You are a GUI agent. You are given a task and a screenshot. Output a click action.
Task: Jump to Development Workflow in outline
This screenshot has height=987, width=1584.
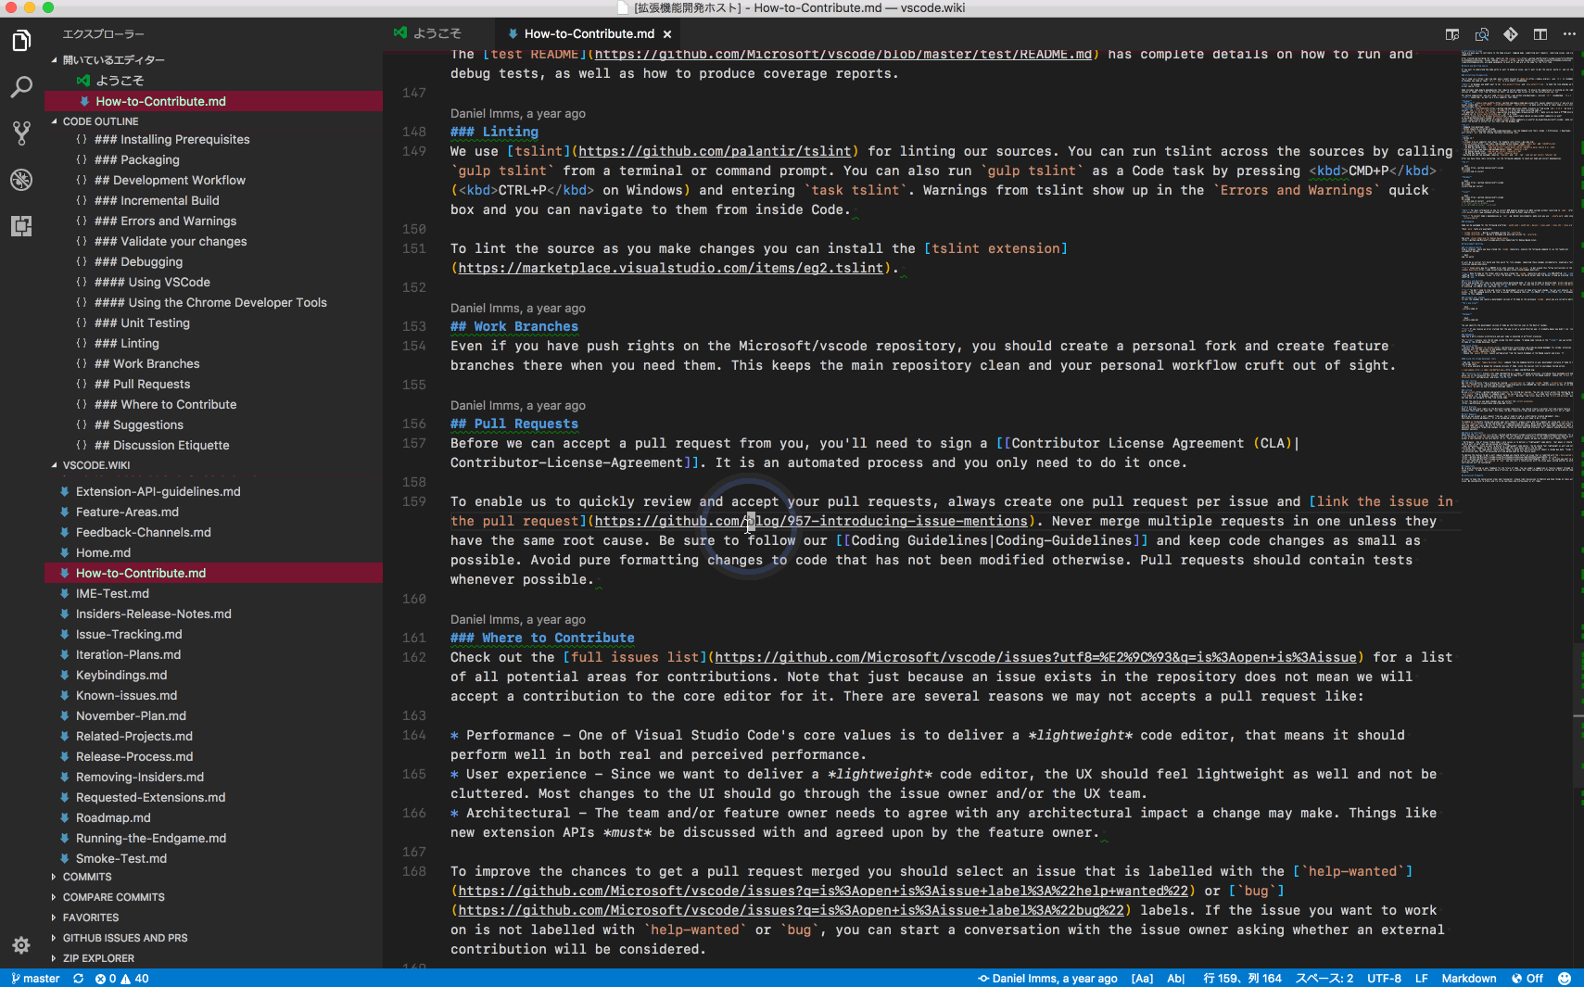(x=213, y=180)
